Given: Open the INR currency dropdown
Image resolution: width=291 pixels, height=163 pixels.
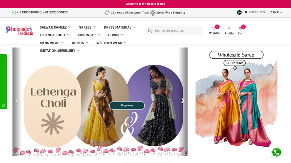Looking at the screenshot, I should point(276,12).
